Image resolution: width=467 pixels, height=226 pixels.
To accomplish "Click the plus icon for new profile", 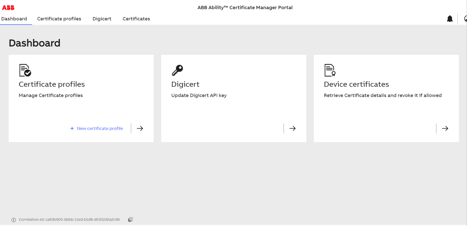I will [72, 128].
